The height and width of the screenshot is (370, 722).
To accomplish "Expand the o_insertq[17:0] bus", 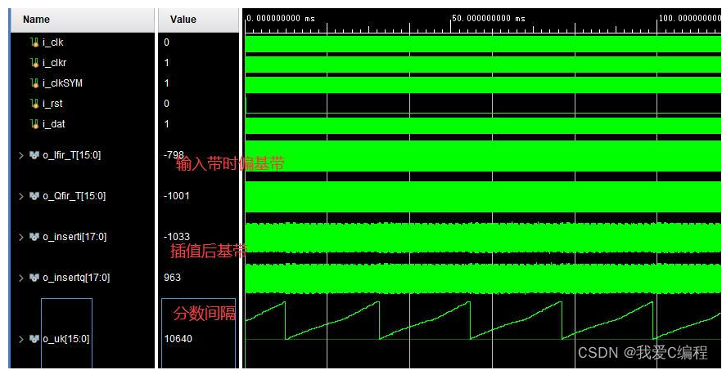I will [21, 278].
